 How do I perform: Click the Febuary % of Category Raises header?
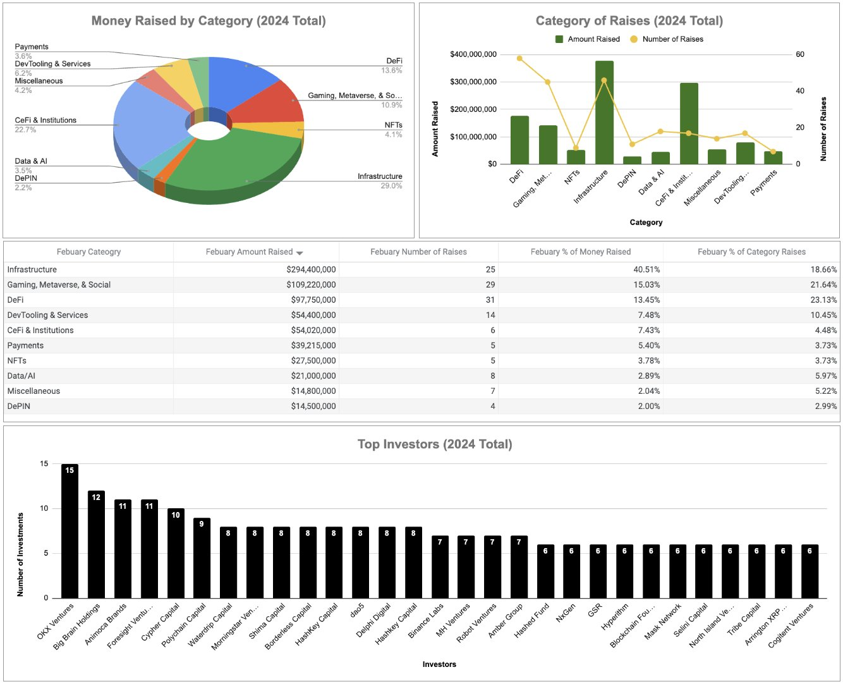tap(751, 252)
